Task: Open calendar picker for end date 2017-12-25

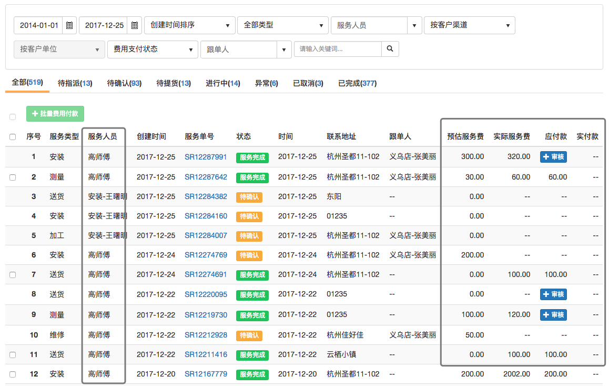Action: tap(135, 25)
